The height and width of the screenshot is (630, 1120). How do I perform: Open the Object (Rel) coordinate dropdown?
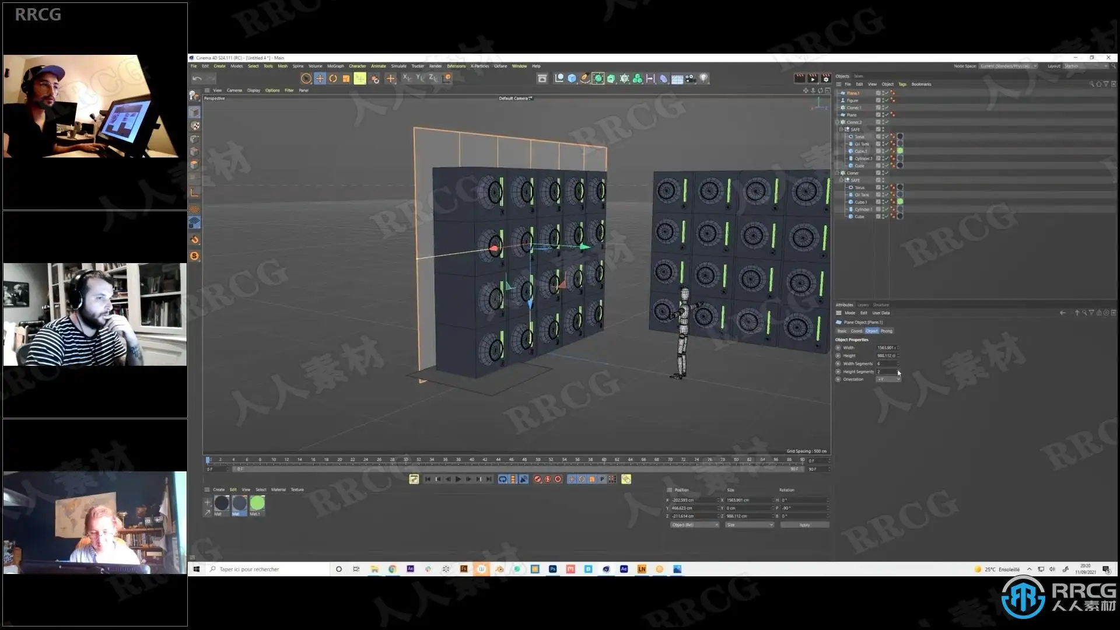694,525
